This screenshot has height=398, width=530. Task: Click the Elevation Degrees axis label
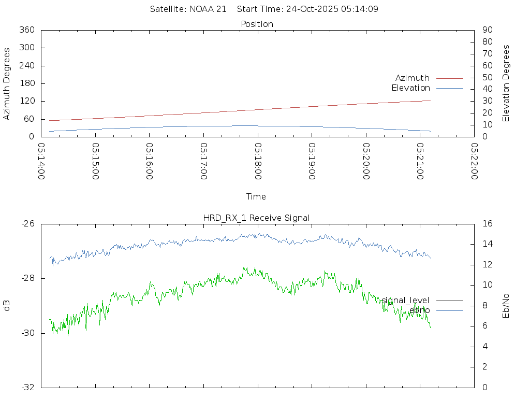(506, 83)
